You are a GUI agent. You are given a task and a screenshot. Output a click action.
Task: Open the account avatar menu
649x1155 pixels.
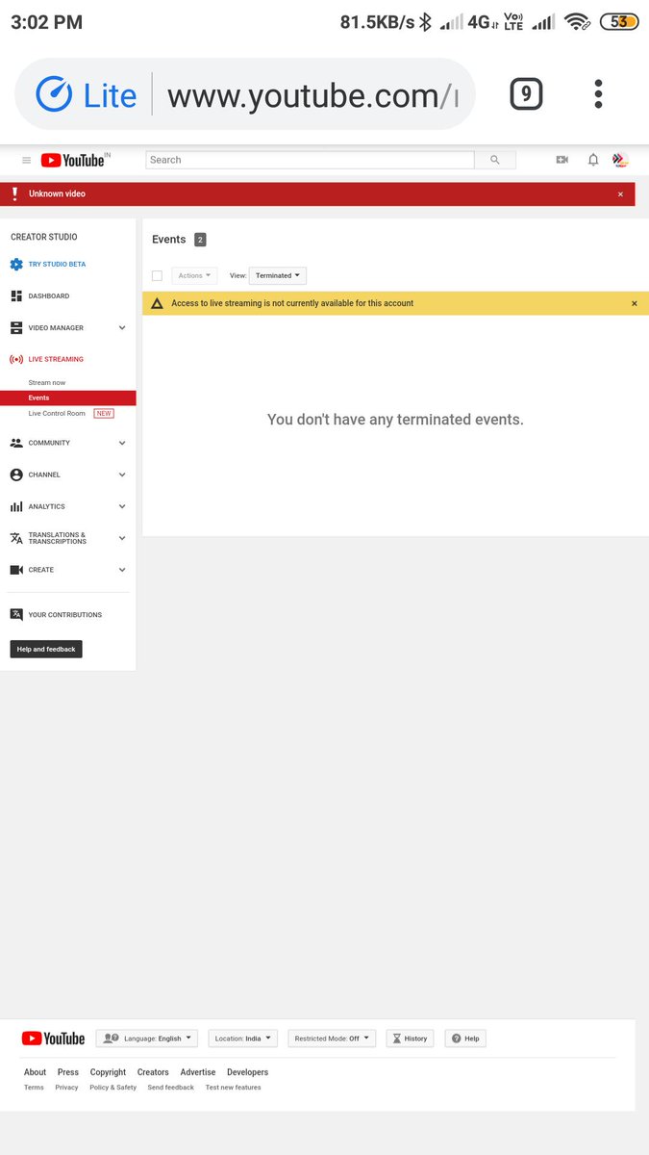pos(620,160)
